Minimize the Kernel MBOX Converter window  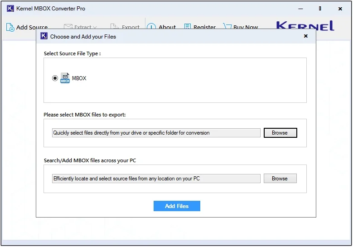tap(300, 9)
